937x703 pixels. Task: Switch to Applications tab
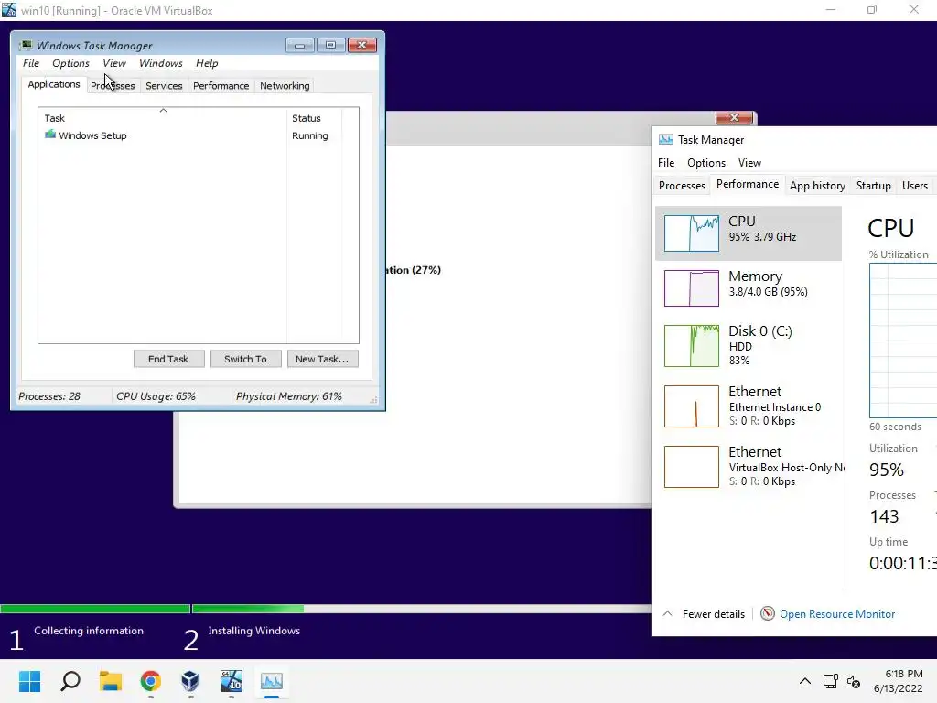[x=54, y=84]
